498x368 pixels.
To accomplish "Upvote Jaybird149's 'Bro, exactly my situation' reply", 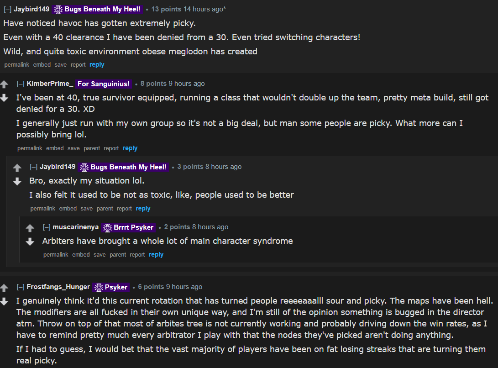I will 17,168.
